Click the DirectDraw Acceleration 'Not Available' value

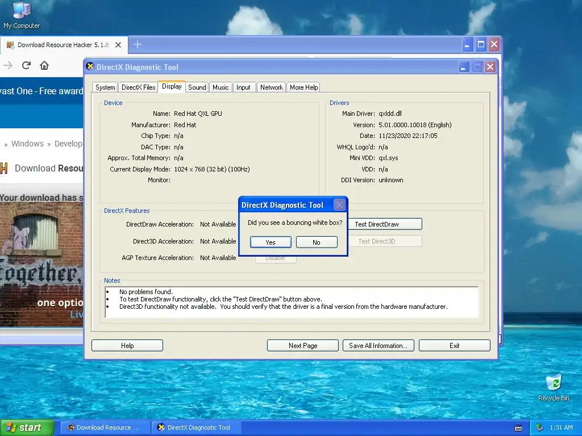218,224
